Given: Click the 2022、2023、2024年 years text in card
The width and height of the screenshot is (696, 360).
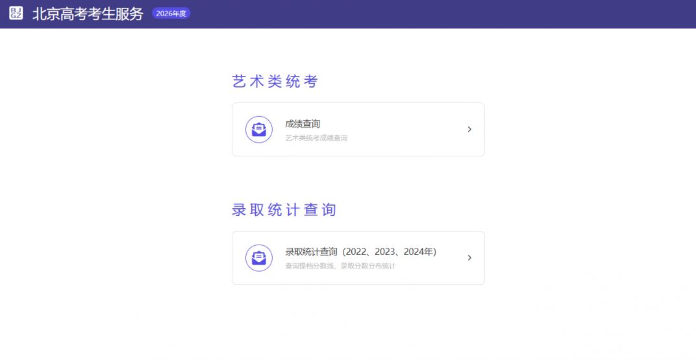Looking at the screenshot, I should pos(390,252).
